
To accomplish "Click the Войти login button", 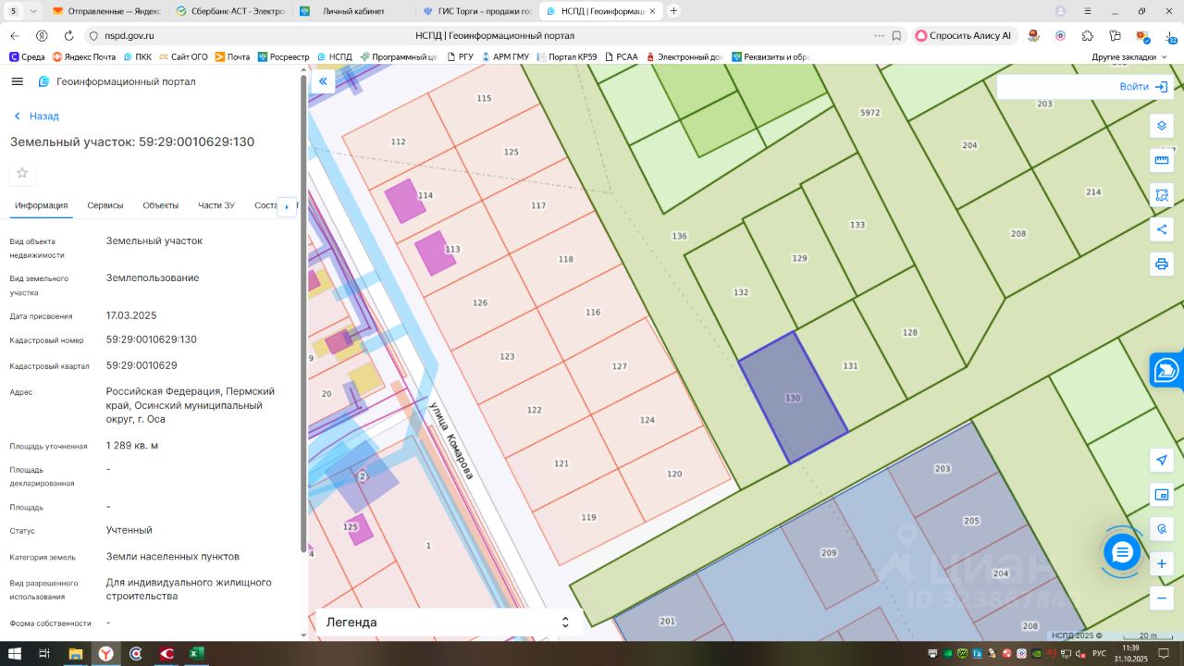I will pyautogui.click(x=1143, y=87).
